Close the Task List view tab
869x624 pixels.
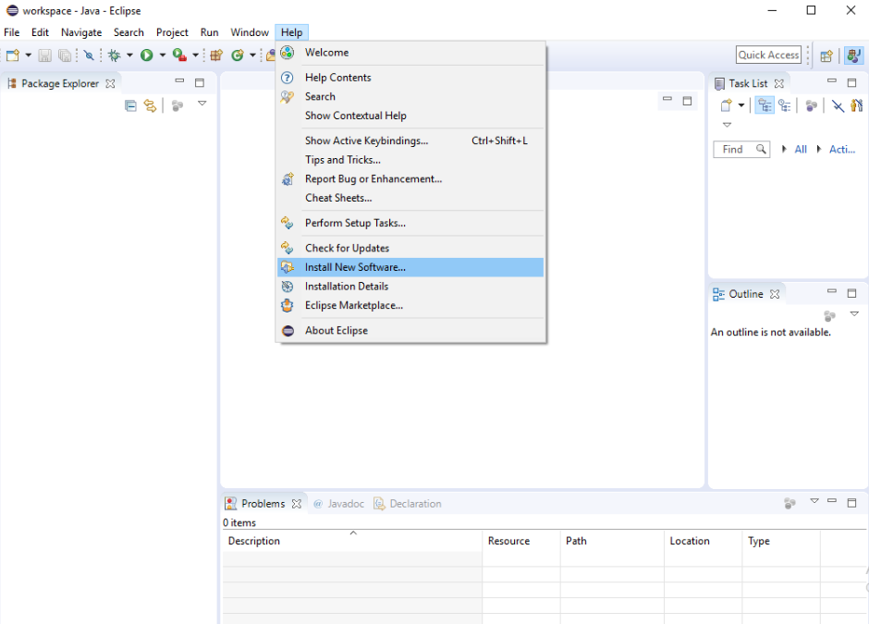(779, 84)
